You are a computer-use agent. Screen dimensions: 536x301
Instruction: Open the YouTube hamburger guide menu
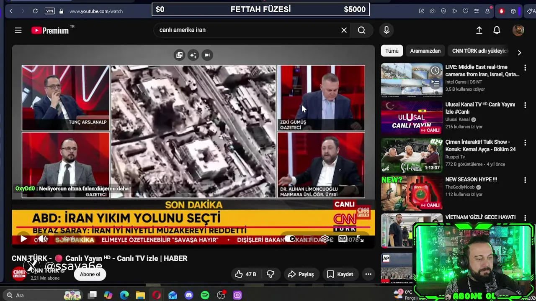[x=18, y=30]
